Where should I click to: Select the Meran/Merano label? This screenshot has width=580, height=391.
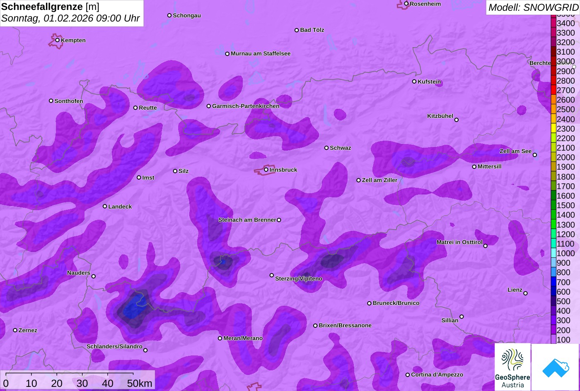[243, 338]
